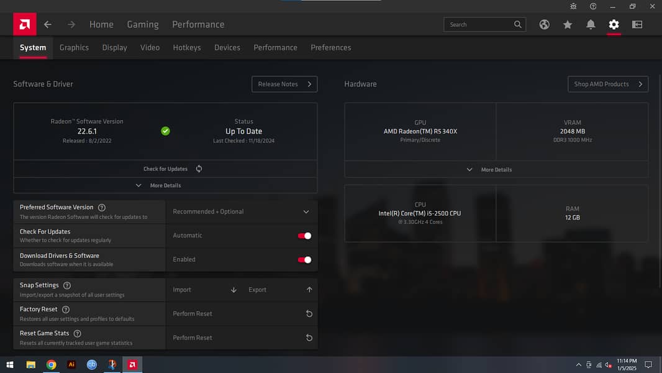This screenshot has height=373, width=662.
Task: Click the muted volume tray icon
Action: point(609,365)
